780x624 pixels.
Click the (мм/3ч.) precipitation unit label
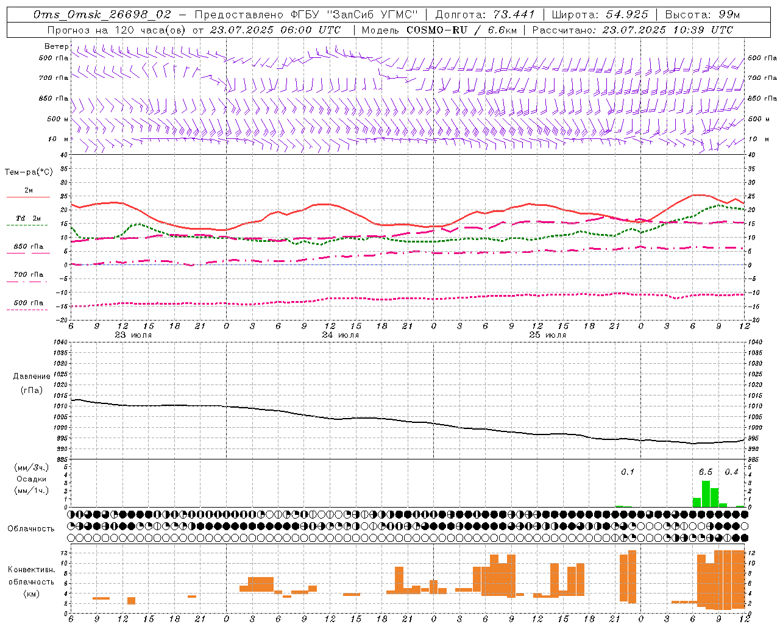tap(31, 467)
